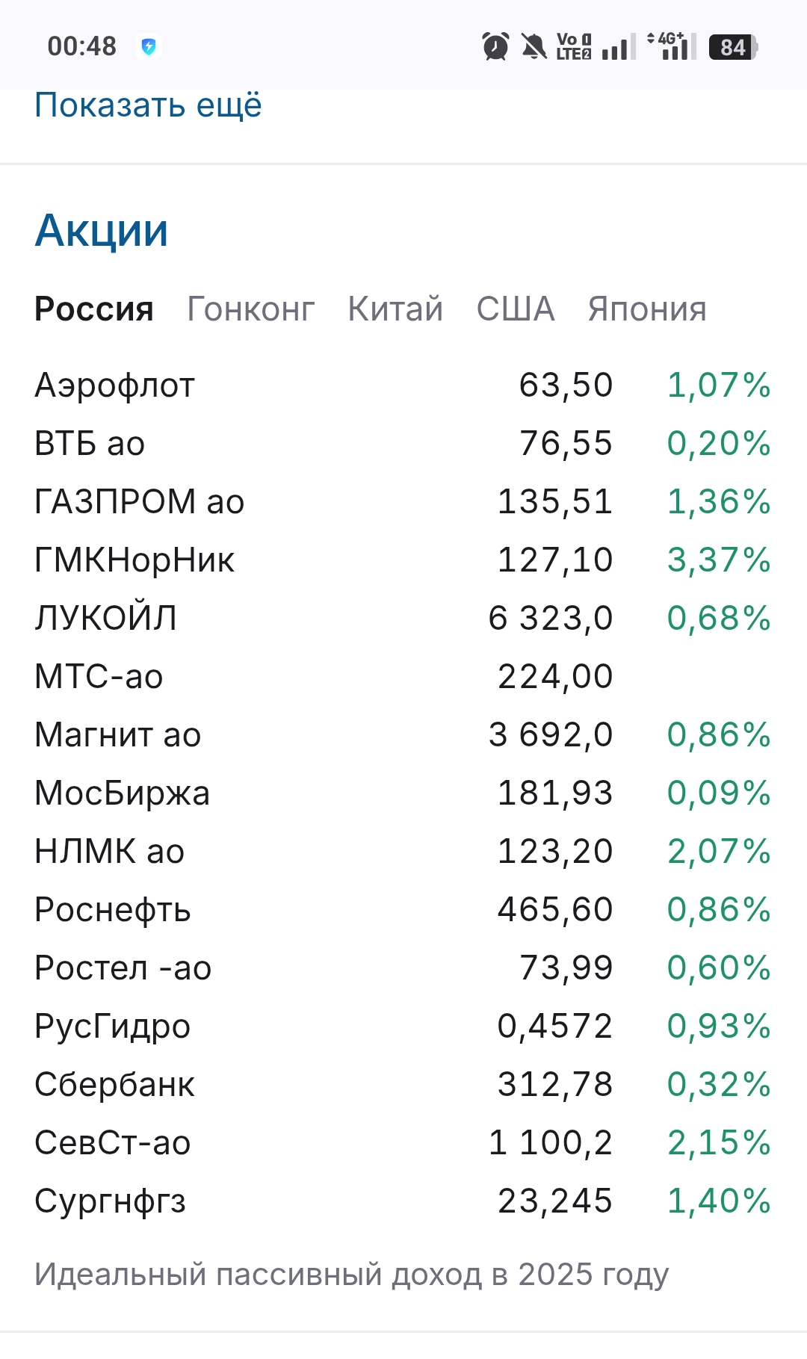Viewport: 807px width, 1359px height.
Task: Tap the blue shield status icon
Action: click(149, 46)
